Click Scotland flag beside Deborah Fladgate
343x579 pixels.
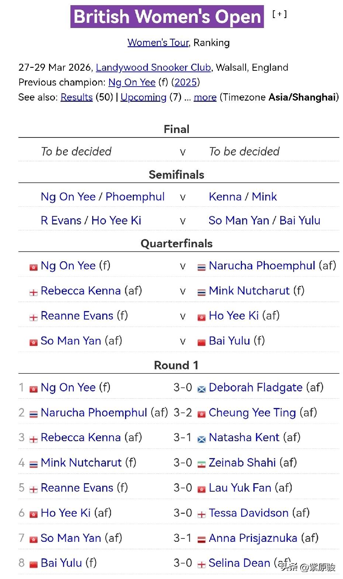(x=201, y=389)
